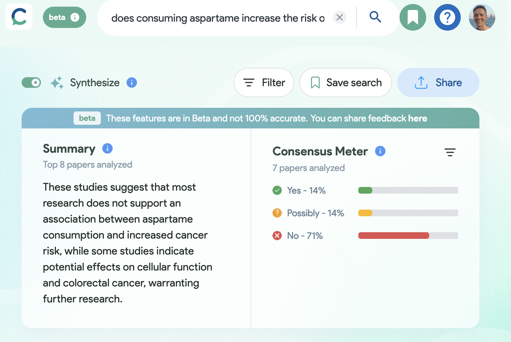511x342 pixels.
Task: Open Consensus Meter filter options icon
Action: (x=450, y=152)
